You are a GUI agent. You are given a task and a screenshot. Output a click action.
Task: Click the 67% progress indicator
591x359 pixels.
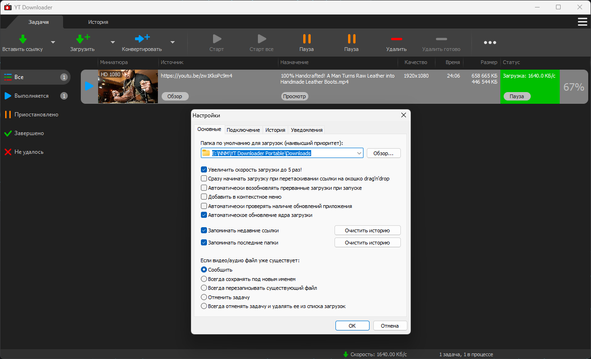(574, 87)
